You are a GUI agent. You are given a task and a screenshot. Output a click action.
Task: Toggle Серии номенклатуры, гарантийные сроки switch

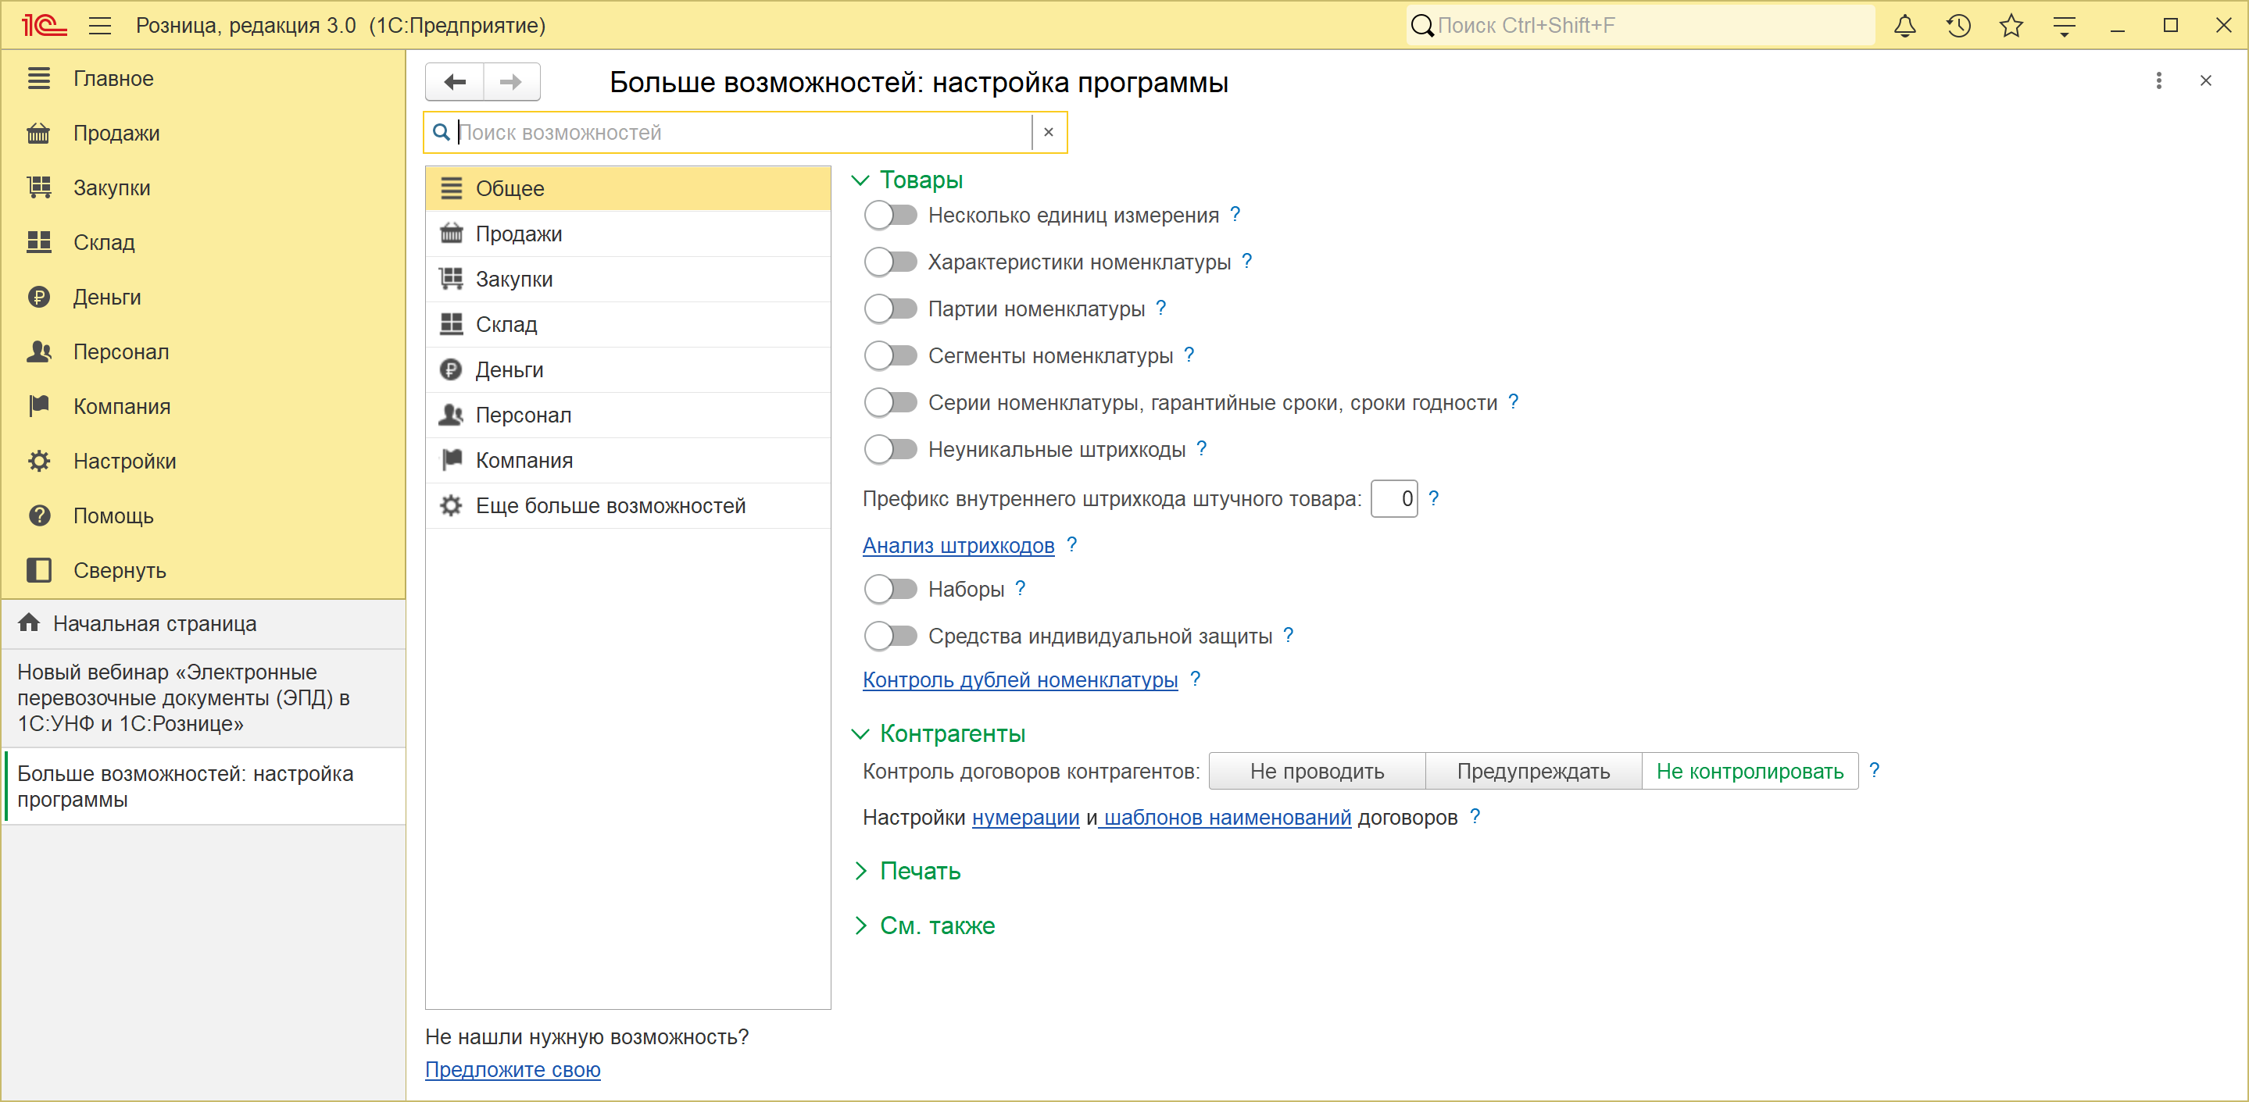(891, 402)
